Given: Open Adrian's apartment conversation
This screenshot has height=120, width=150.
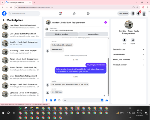Looking at the screenshot, I should point(21,60).
